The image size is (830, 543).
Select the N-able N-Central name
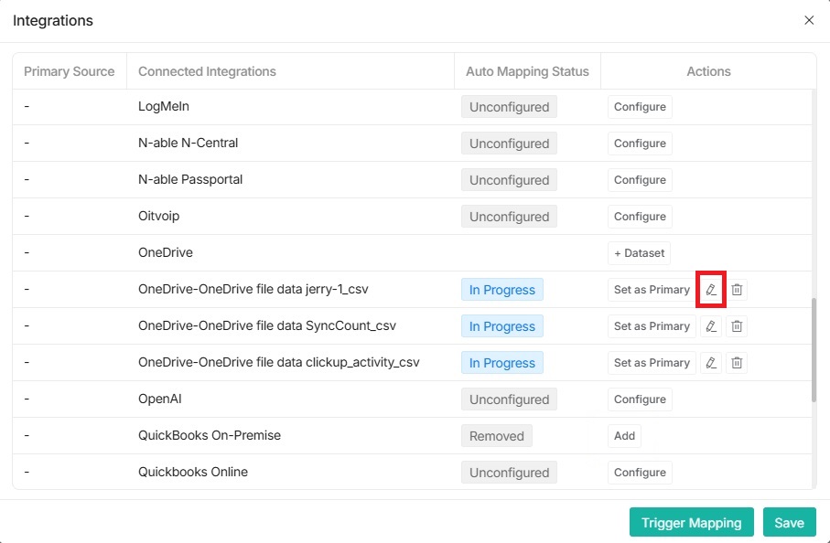pyautogui.click(x=188, y=143)
